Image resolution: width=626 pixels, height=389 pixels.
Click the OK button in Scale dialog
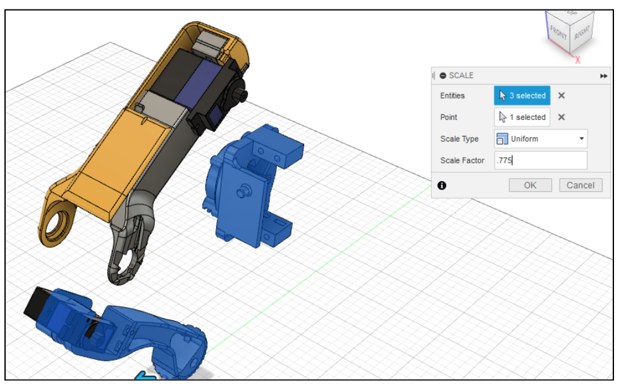[530, 185]
